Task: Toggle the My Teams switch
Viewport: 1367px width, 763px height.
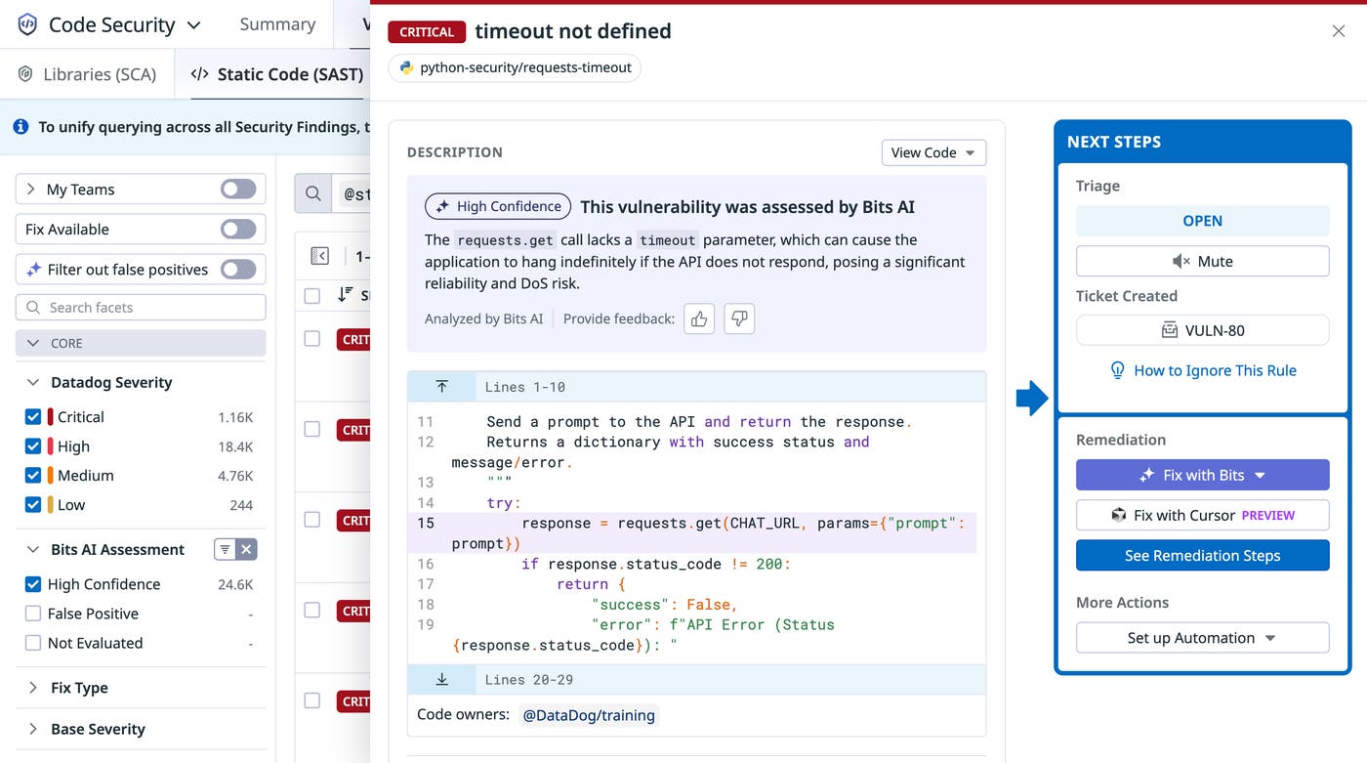Action: coord(238,190)
